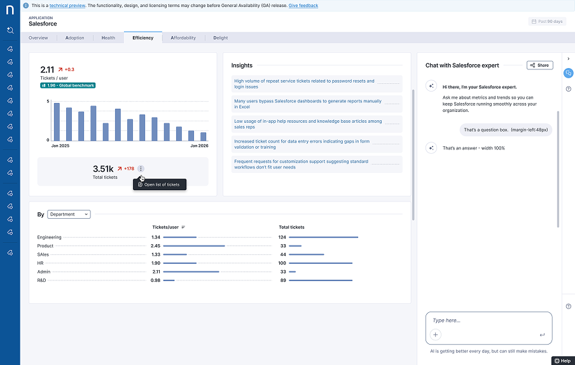This screenshot has height=365, width=575.
Task: Click the assistant avatar beside the greeting
Action: tap(431, 86)
